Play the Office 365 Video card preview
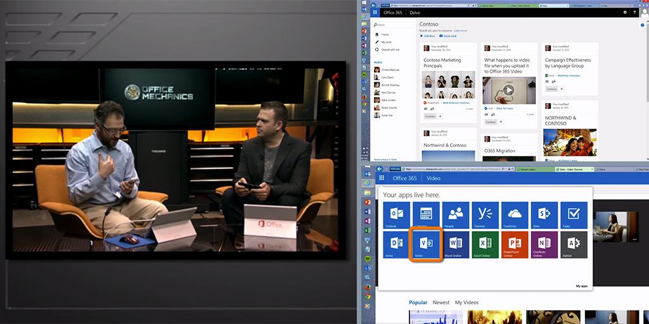This screenshot has height=324, width=649. click(x=509, y=90)
